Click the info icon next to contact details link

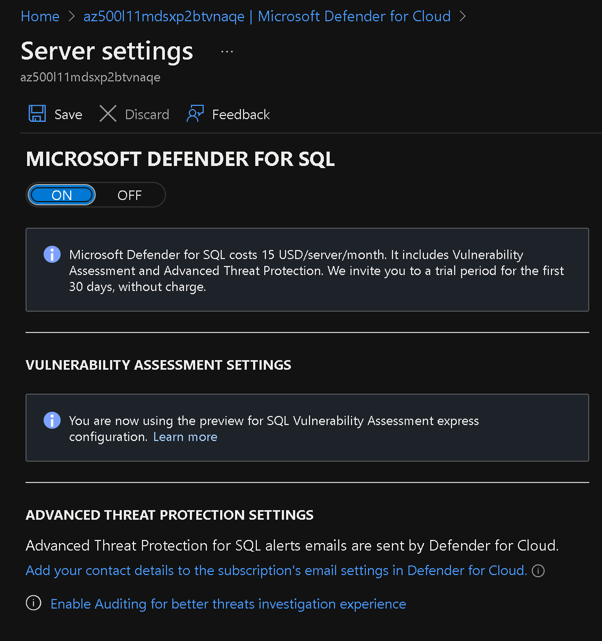538,571
